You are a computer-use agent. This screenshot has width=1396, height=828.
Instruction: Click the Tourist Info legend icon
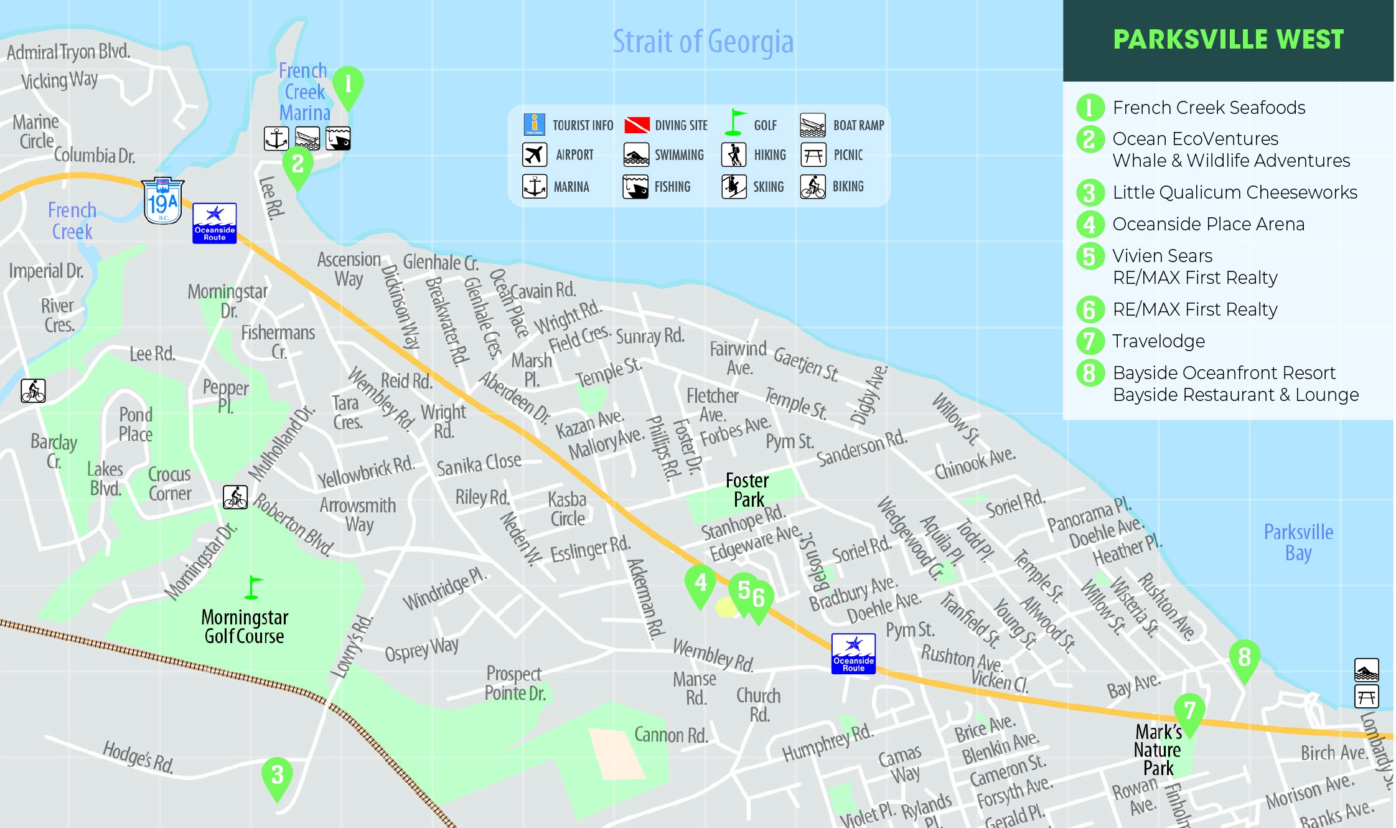coord(534,125)
